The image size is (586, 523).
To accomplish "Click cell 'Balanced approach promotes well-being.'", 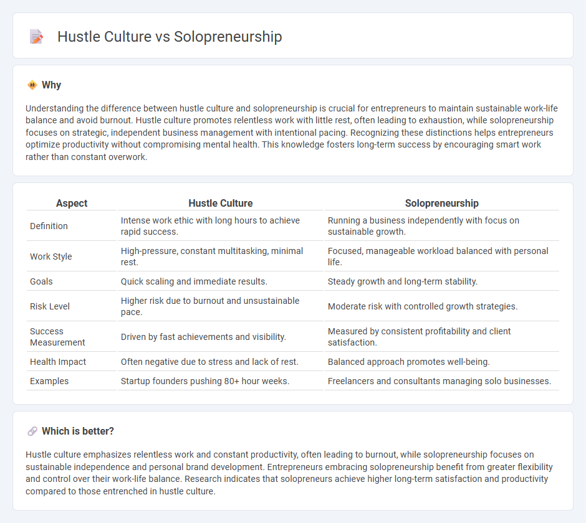I will click(442, 362).
